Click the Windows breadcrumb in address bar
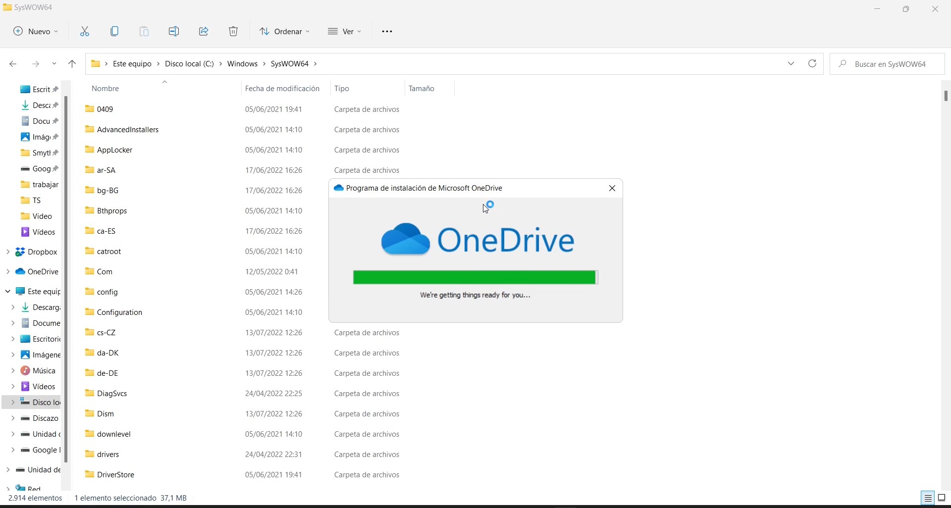The image size is (951, 508). (243, 64)
